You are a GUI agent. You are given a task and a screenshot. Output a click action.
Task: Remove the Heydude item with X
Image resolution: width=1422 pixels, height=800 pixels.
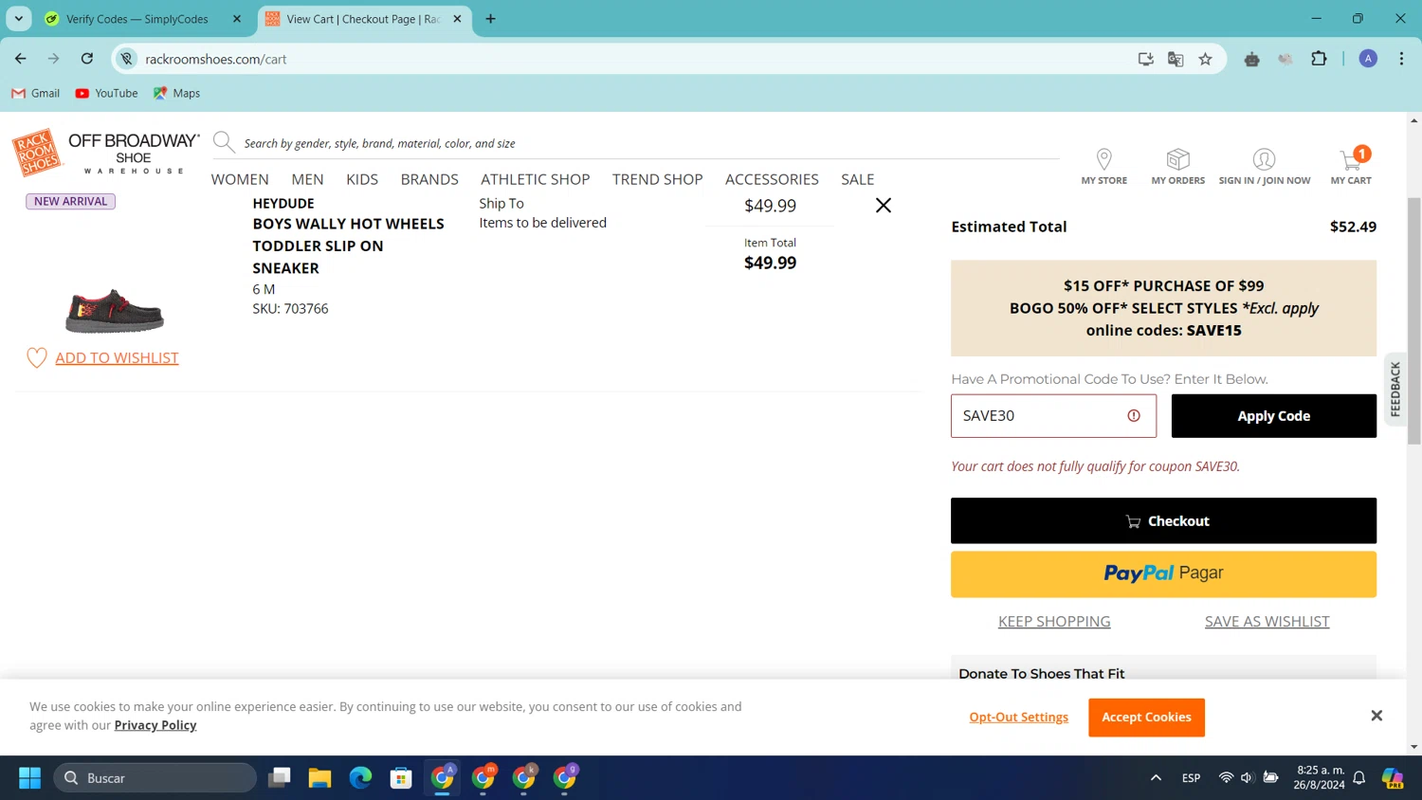pos(883,205)
